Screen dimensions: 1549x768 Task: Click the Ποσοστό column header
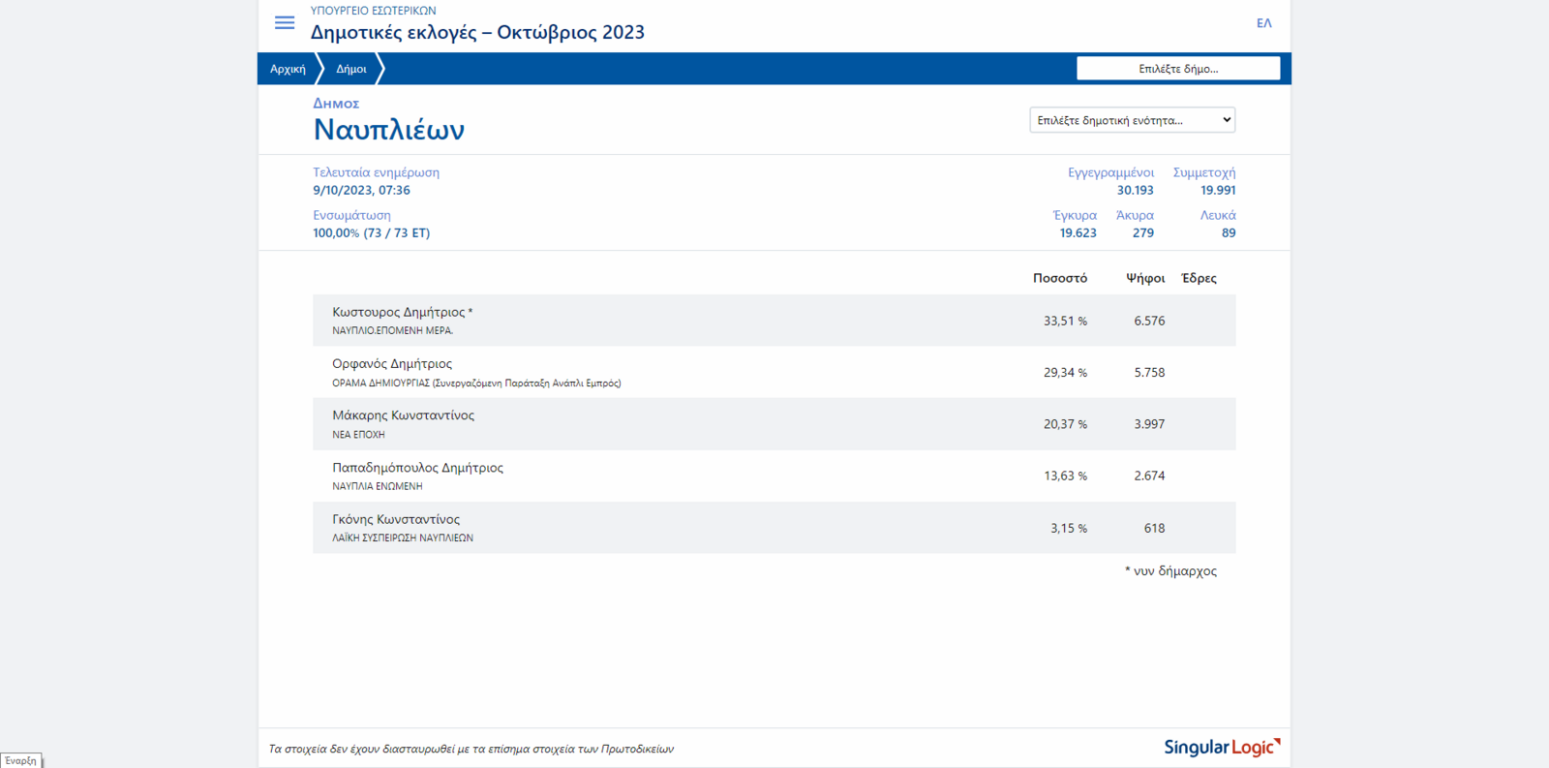coord(1059,278)
